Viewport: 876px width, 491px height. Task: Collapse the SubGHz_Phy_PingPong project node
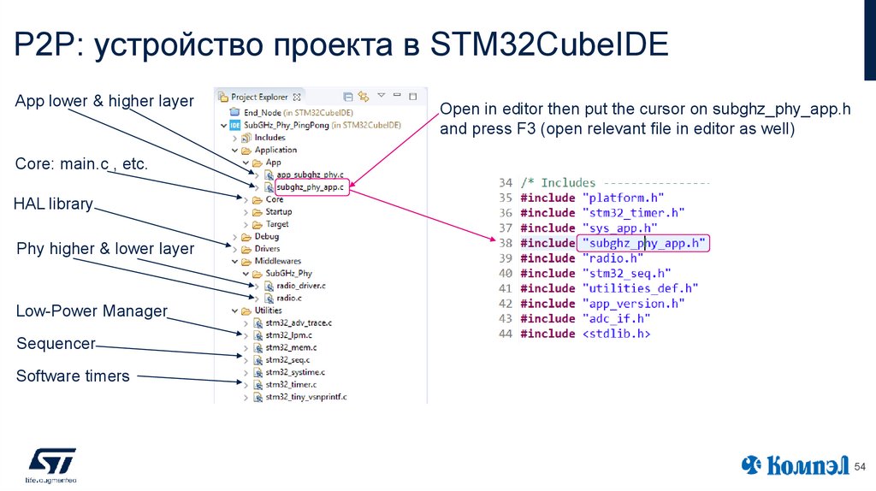[x=224, y=125]
